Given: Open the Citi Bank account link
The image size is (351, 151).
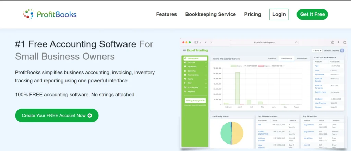Looking at the screenshot, I should [x=319, y=99].
